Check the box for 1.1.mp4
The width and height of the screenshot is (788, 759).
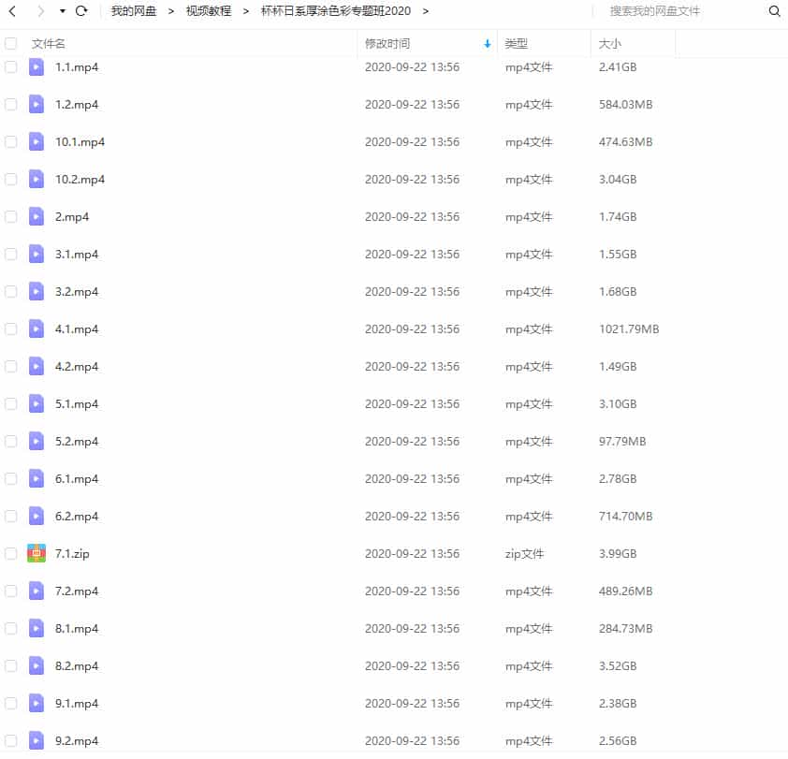(x=10, y=66)
